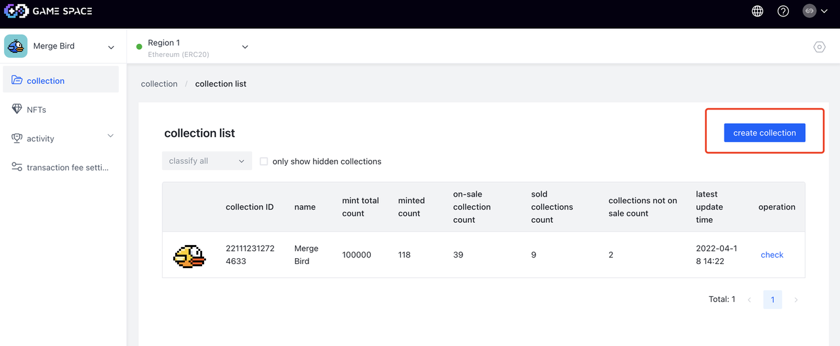
Task: Click the user avatar icon
Action: coord(809,11)
